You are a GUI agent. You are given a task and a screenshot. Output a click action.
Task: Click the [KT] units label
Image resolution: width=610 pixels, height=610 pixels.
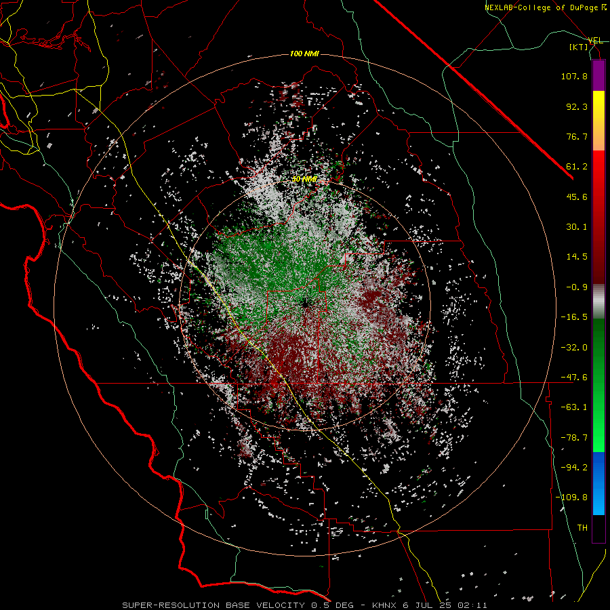pyautogui.click(x=579, y=47)
